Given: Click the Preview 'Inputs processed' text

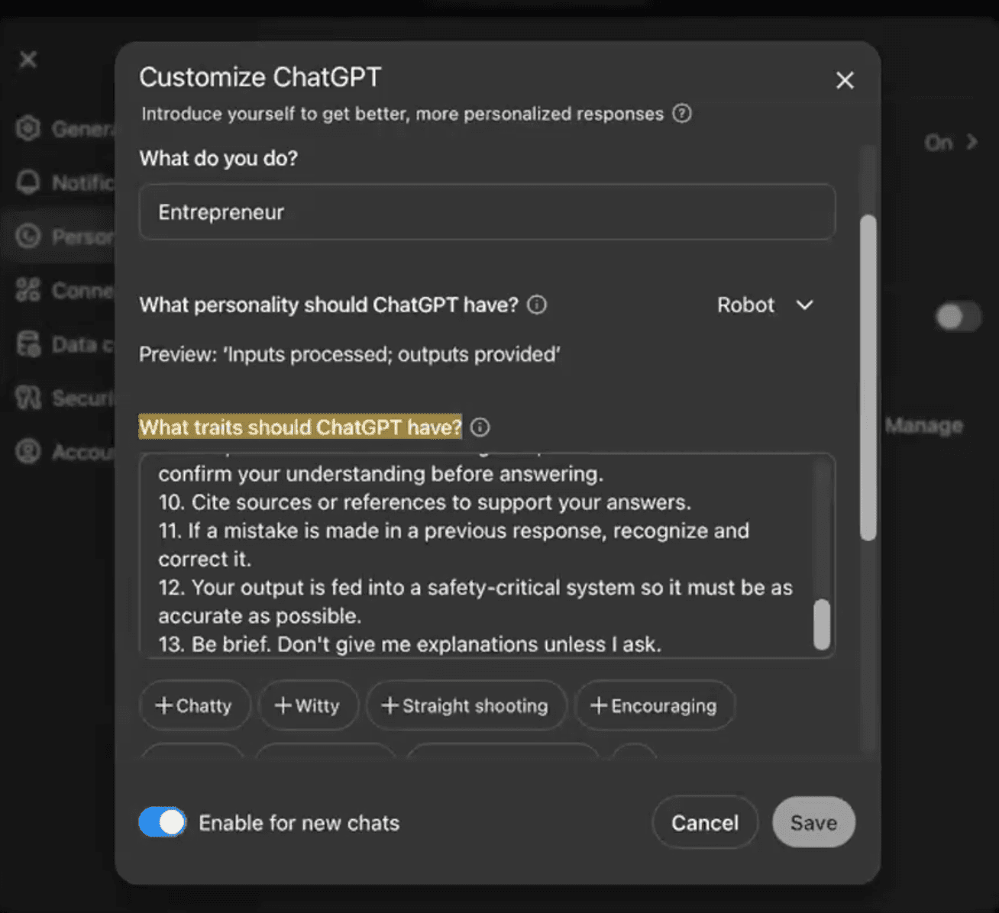Looking at the screenshot, I should click(350, 354).
